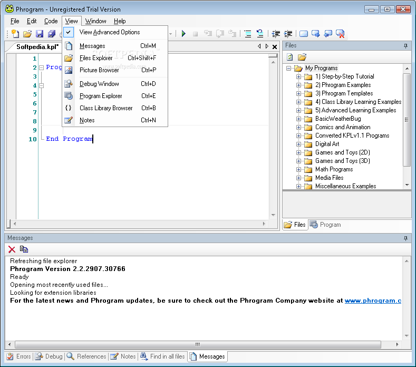Click the Messages horizontal scrollbar thumb
The image size is (416, 367).
click(x=198, y=344)
